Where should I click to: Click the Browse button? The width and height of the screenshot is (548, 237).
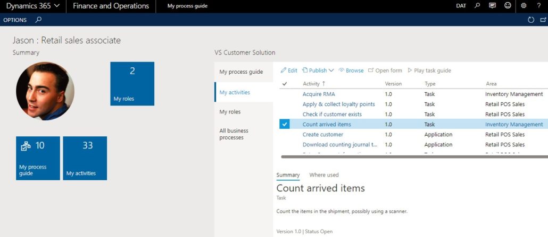[351, 71]
